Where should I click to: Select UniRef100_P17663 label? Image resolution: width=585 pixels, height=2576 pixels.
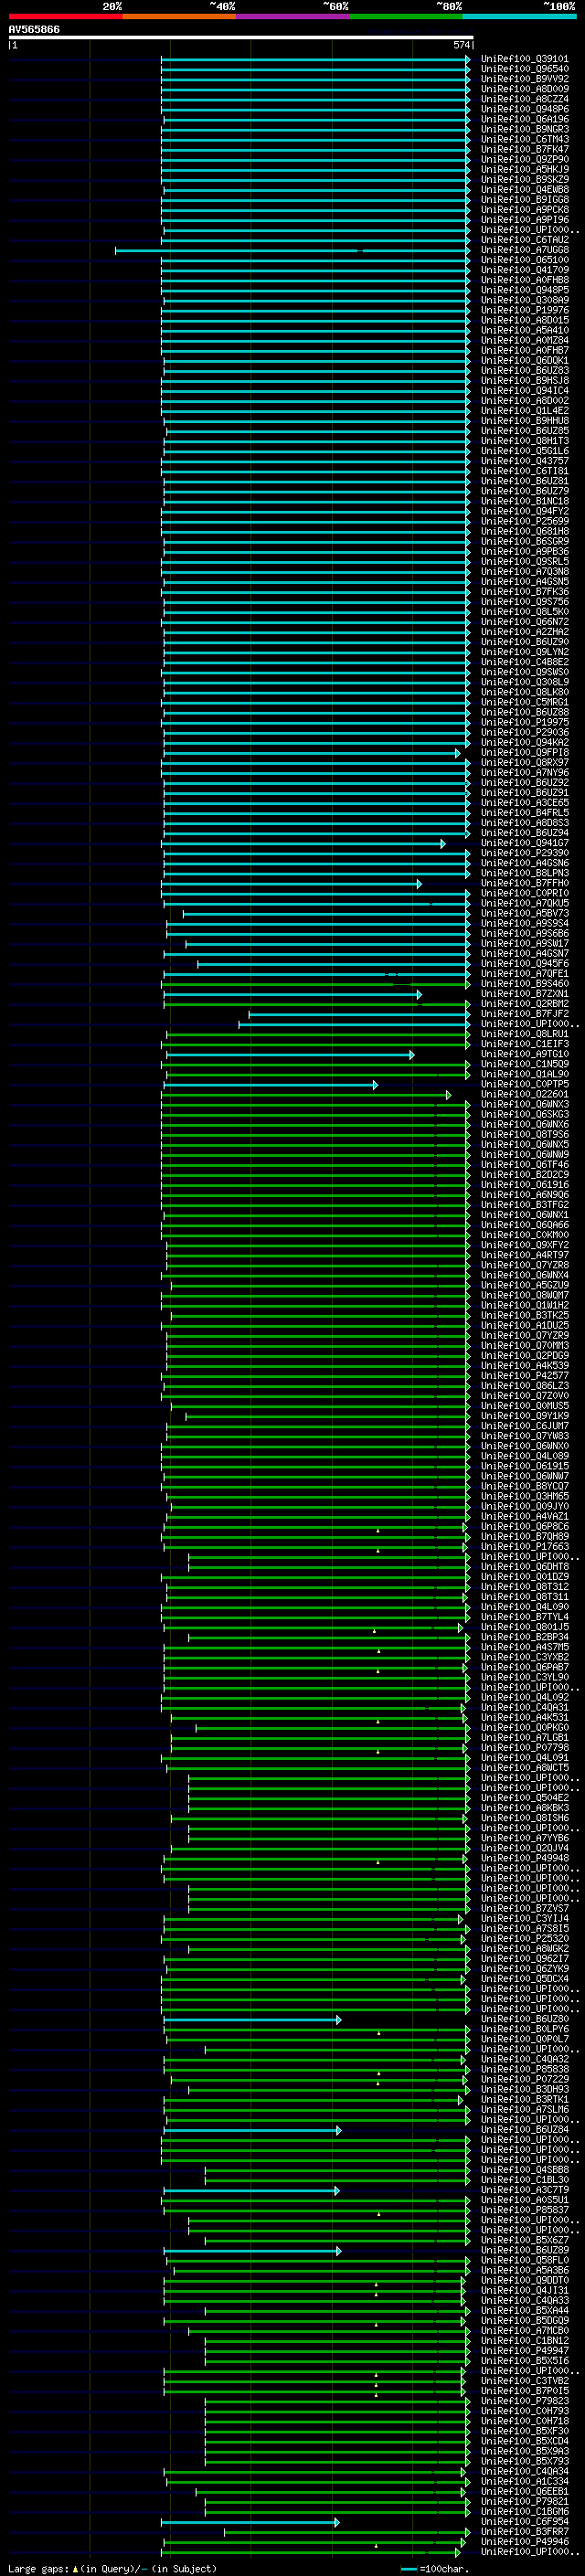[525, 1546]
